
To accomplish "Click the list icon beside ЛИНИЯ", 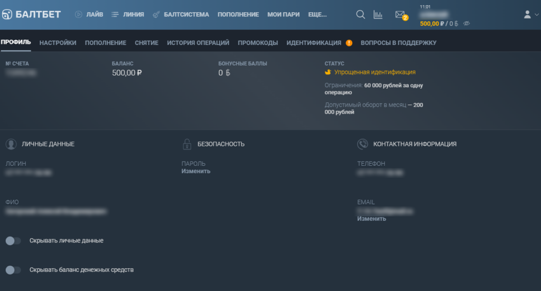I will (x=115, y=14).
